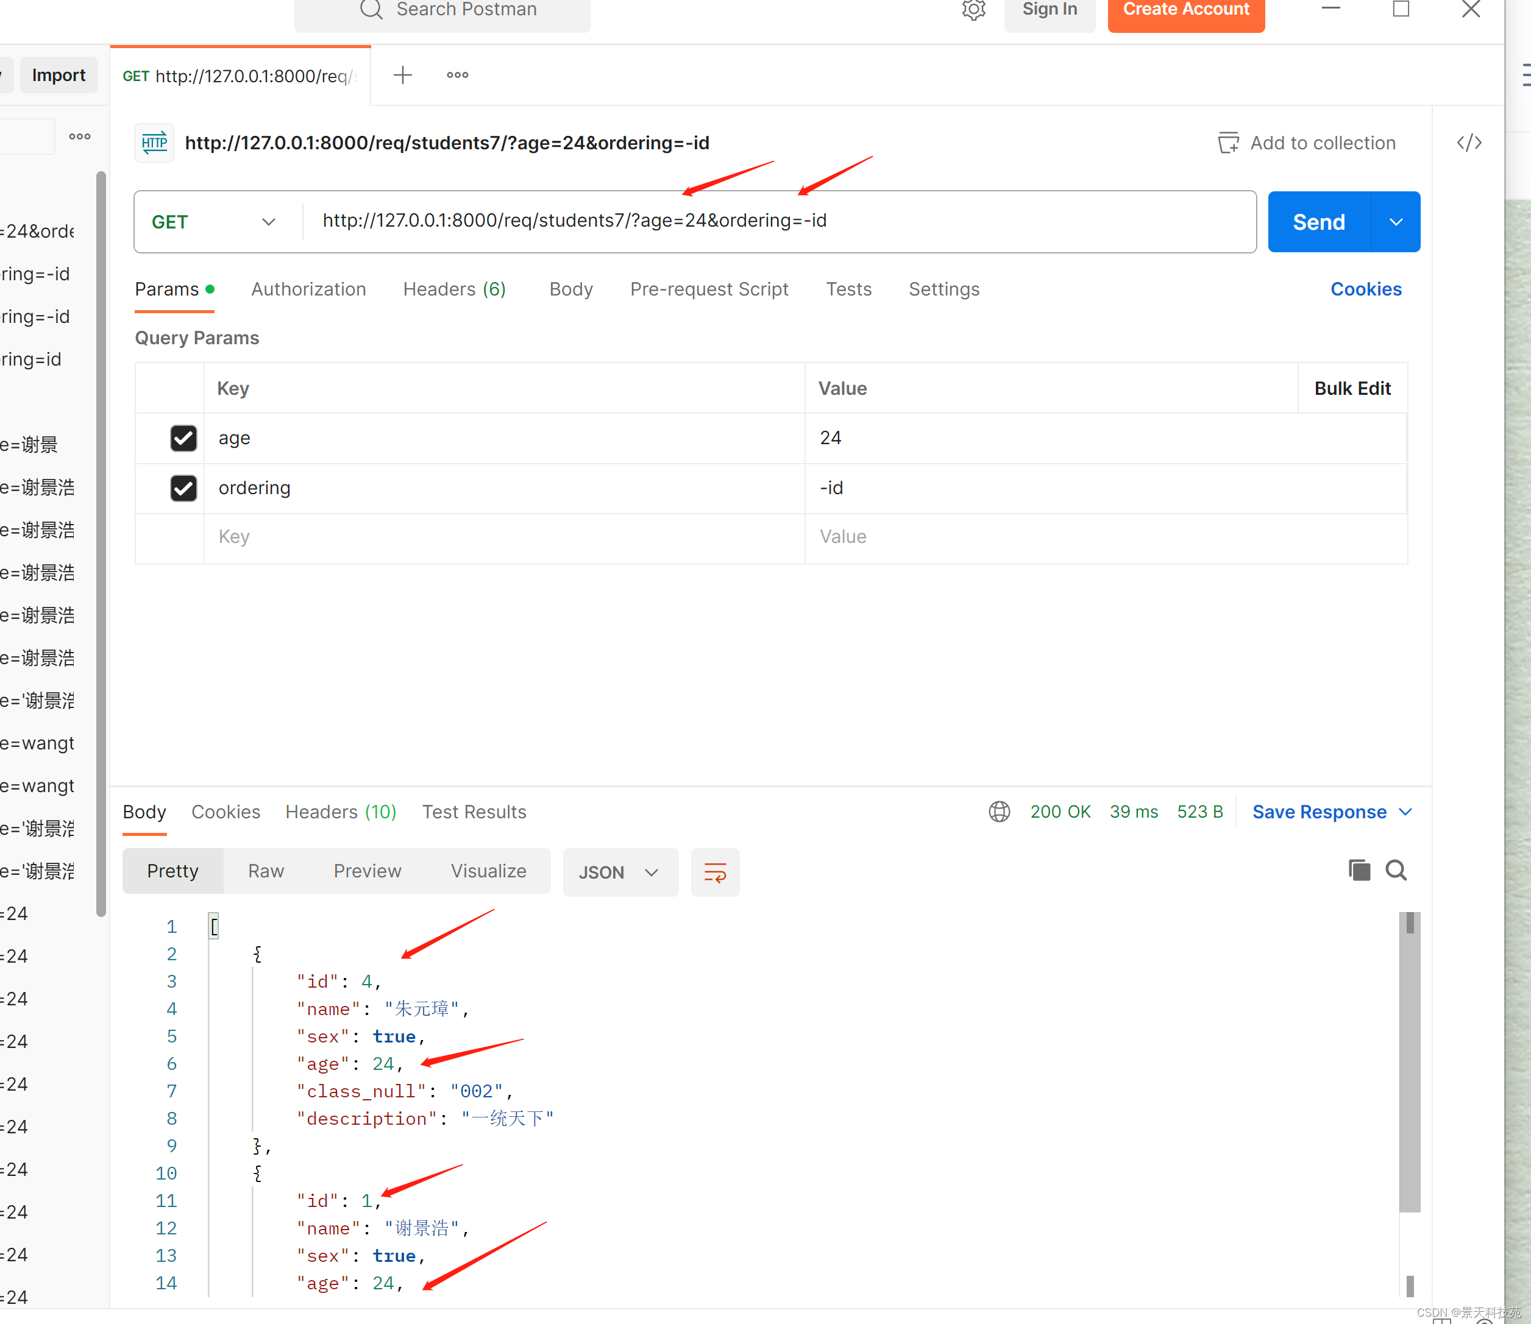Click the ordering value cell -id
Image resolution: width=1531 pixels, height=1324 pixels.
[1106, 487]
